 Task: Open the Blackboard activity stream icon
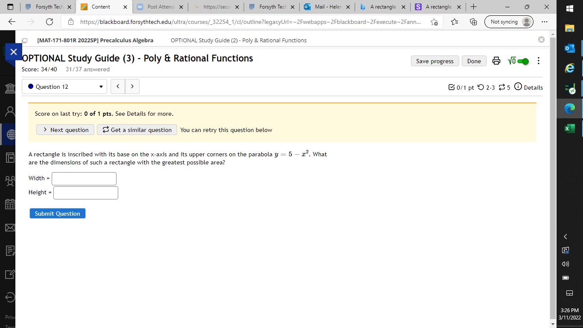[9, 158]
